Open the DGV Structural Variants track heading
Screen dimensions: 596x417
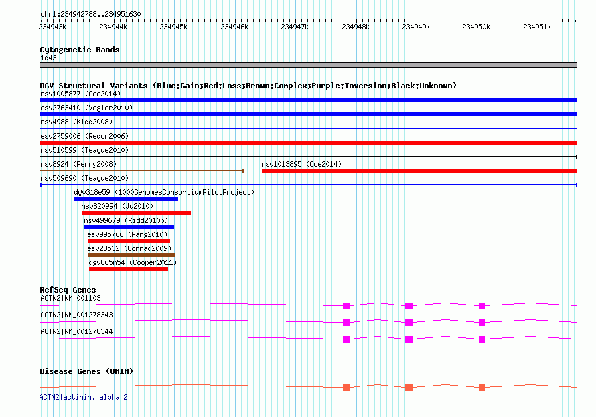coord(248,86)
